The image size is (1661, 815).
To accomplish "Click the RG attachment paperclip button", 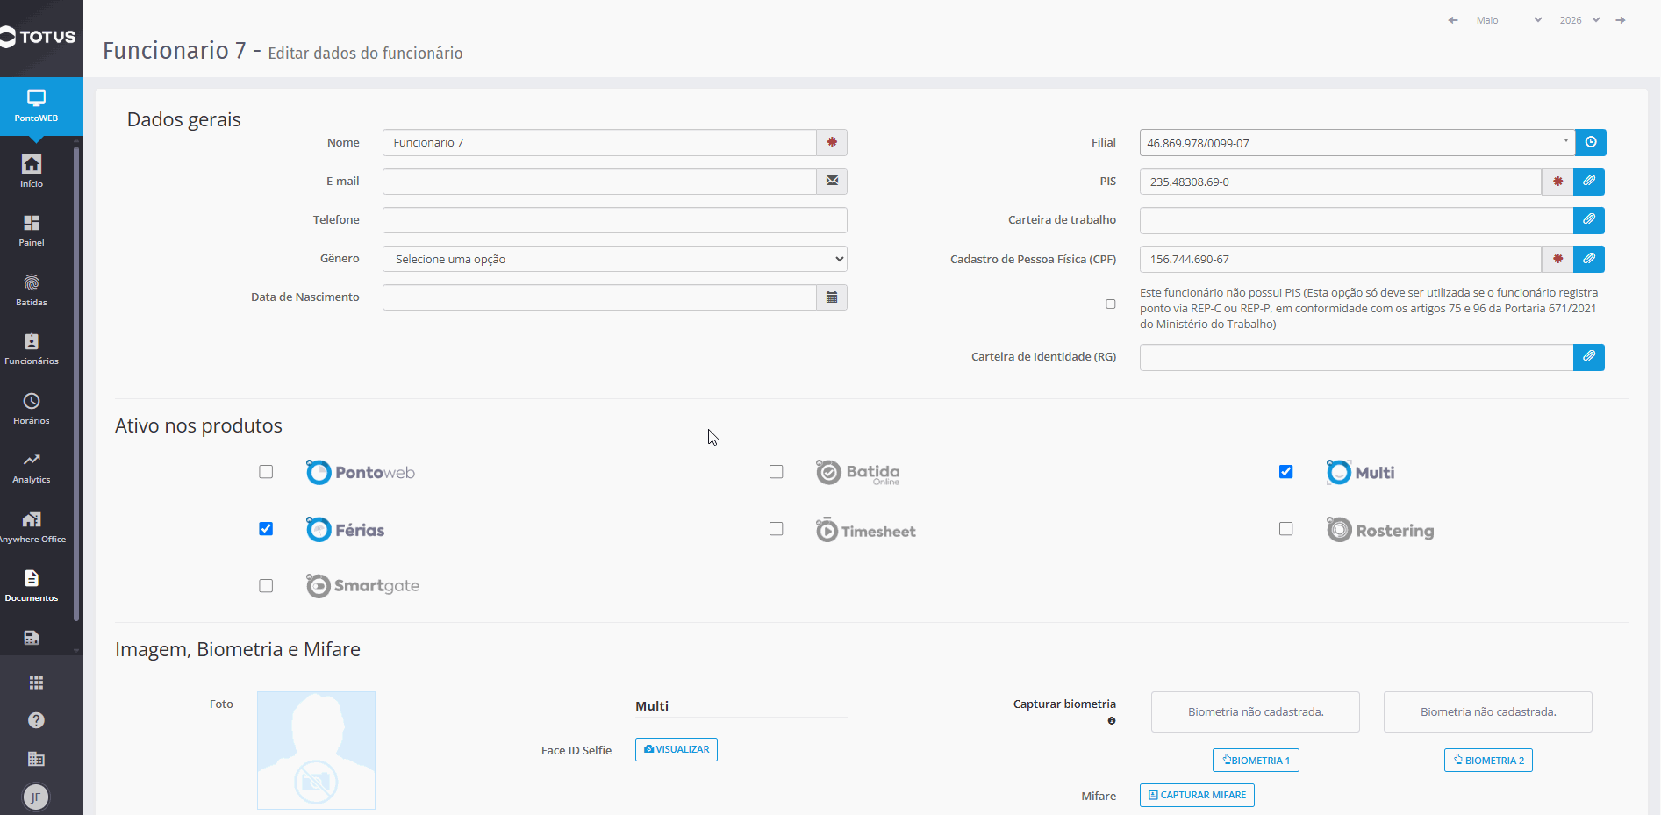I will 1589,357.
